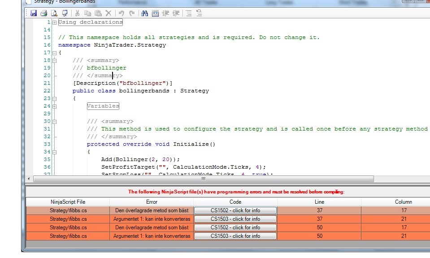Open CS1502 info for line 37 error
430x258 pixels.
point(235,210)
